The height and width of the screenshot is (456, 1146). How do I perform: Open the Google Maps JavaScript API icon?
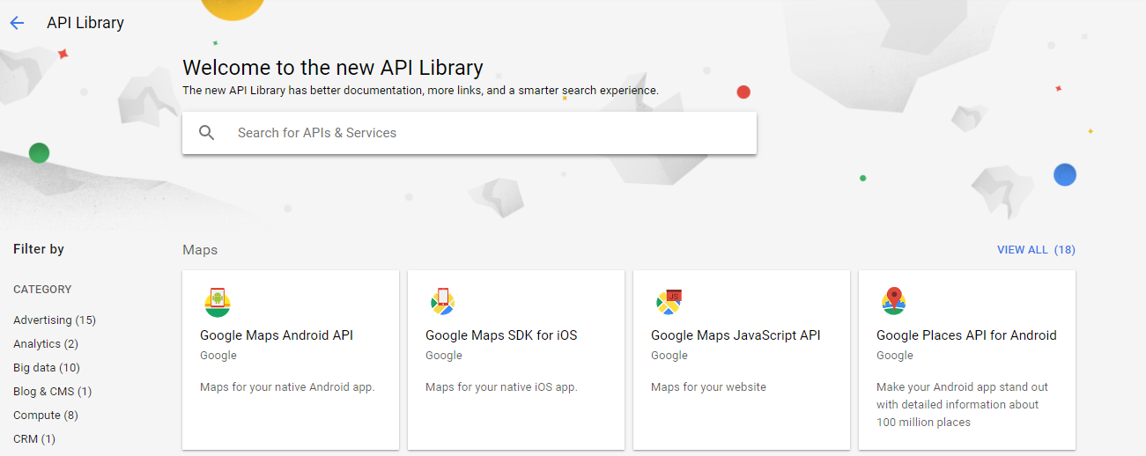coord(669,302)
